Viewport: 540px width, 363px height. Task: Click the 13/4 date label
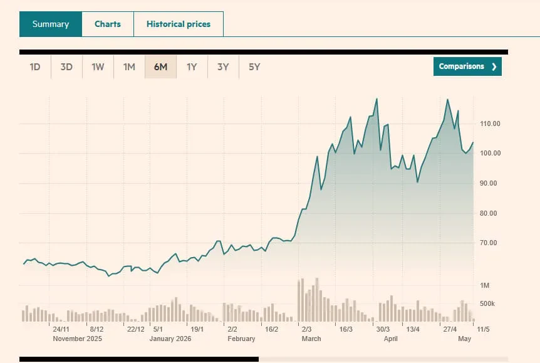pyautogui.click(x=413, y=329)
